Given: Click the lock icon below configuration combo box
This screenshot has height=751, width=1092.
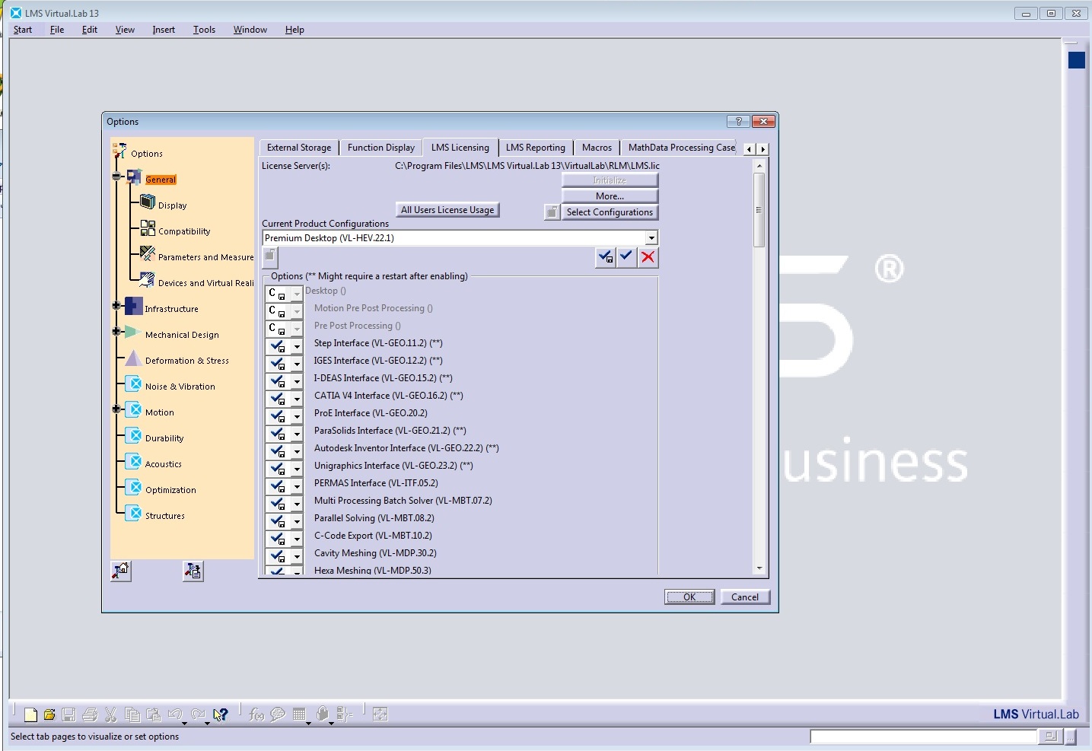Looking at the screenshot, I should 270,256.
